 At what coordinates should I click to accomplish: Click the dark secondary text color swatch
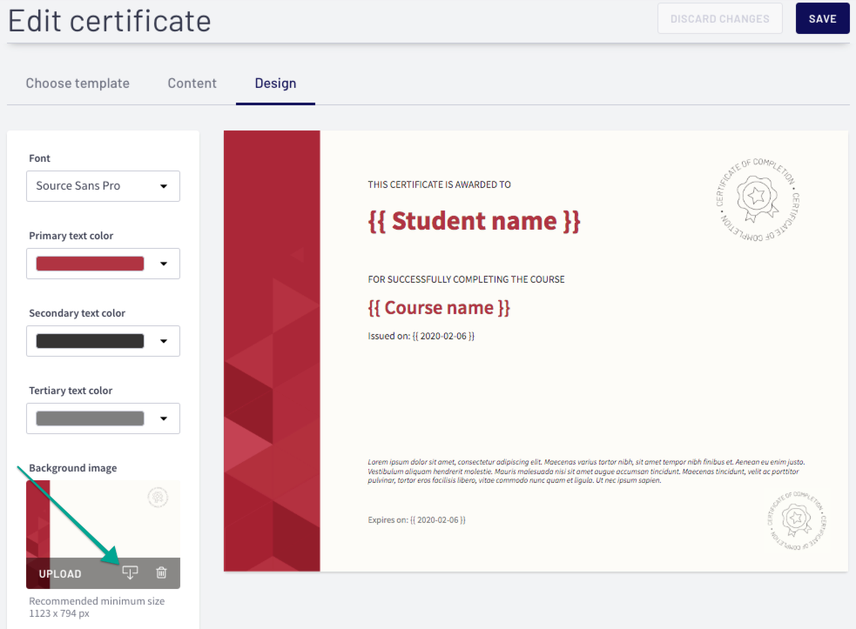click(x=90, y=341)
